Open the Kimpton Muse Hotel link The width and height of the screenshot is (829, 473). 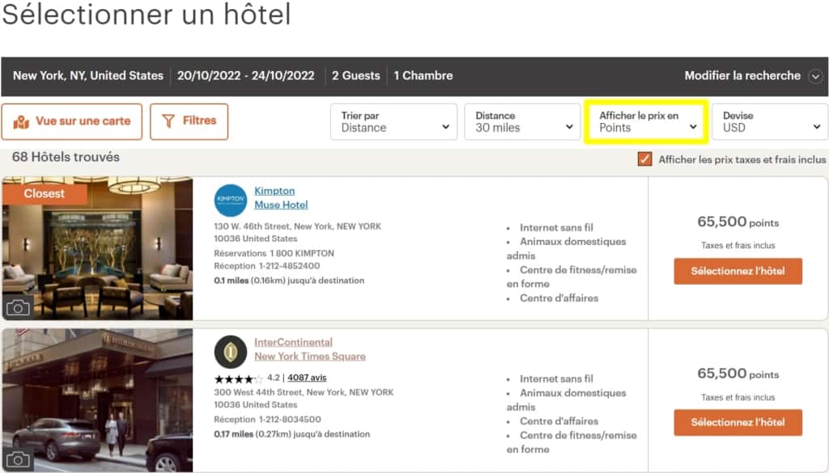coord(281,198)
